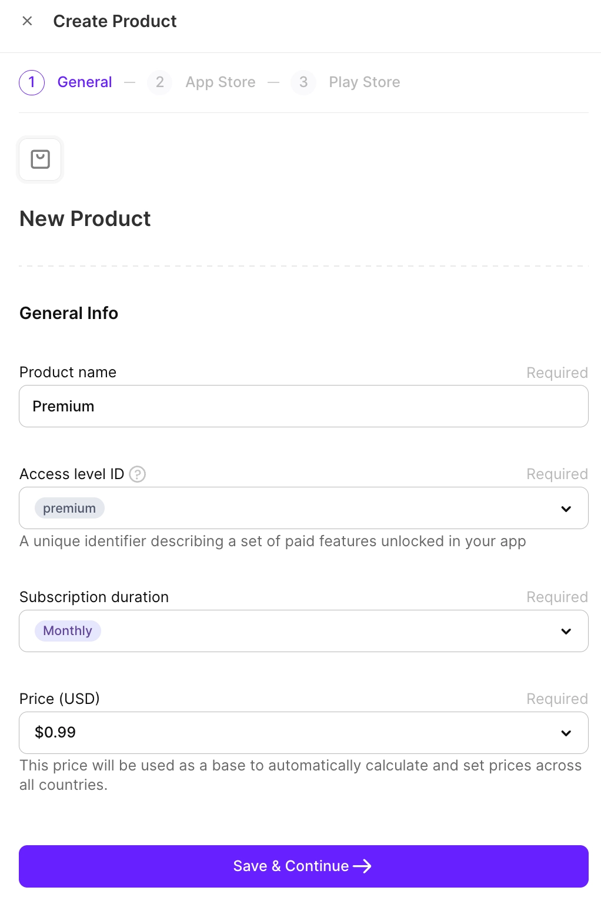The width and height of the screenshot is (601, 917).
Task: Click the step 3 circle indicator
Action: [303, 82]
